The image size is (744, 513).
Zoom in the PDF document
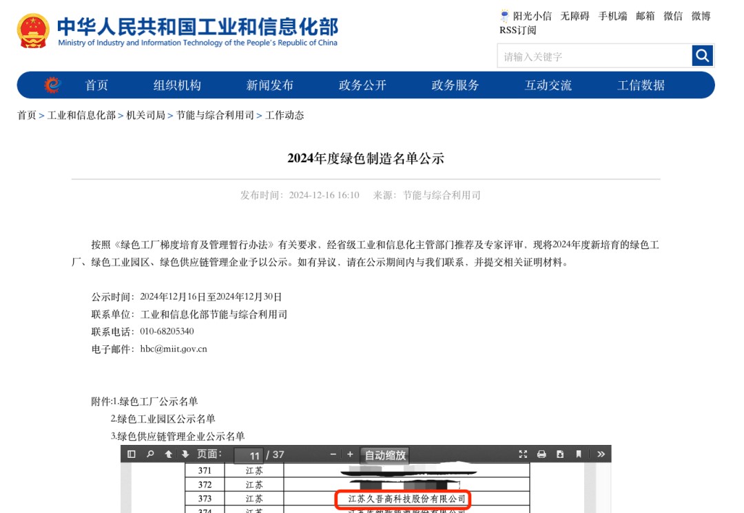pyautogui.click(x=350, y=455)
